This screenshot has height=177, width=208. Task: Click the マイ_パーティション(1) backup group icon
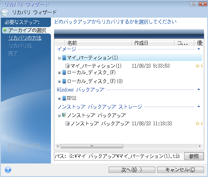(64, 58)
